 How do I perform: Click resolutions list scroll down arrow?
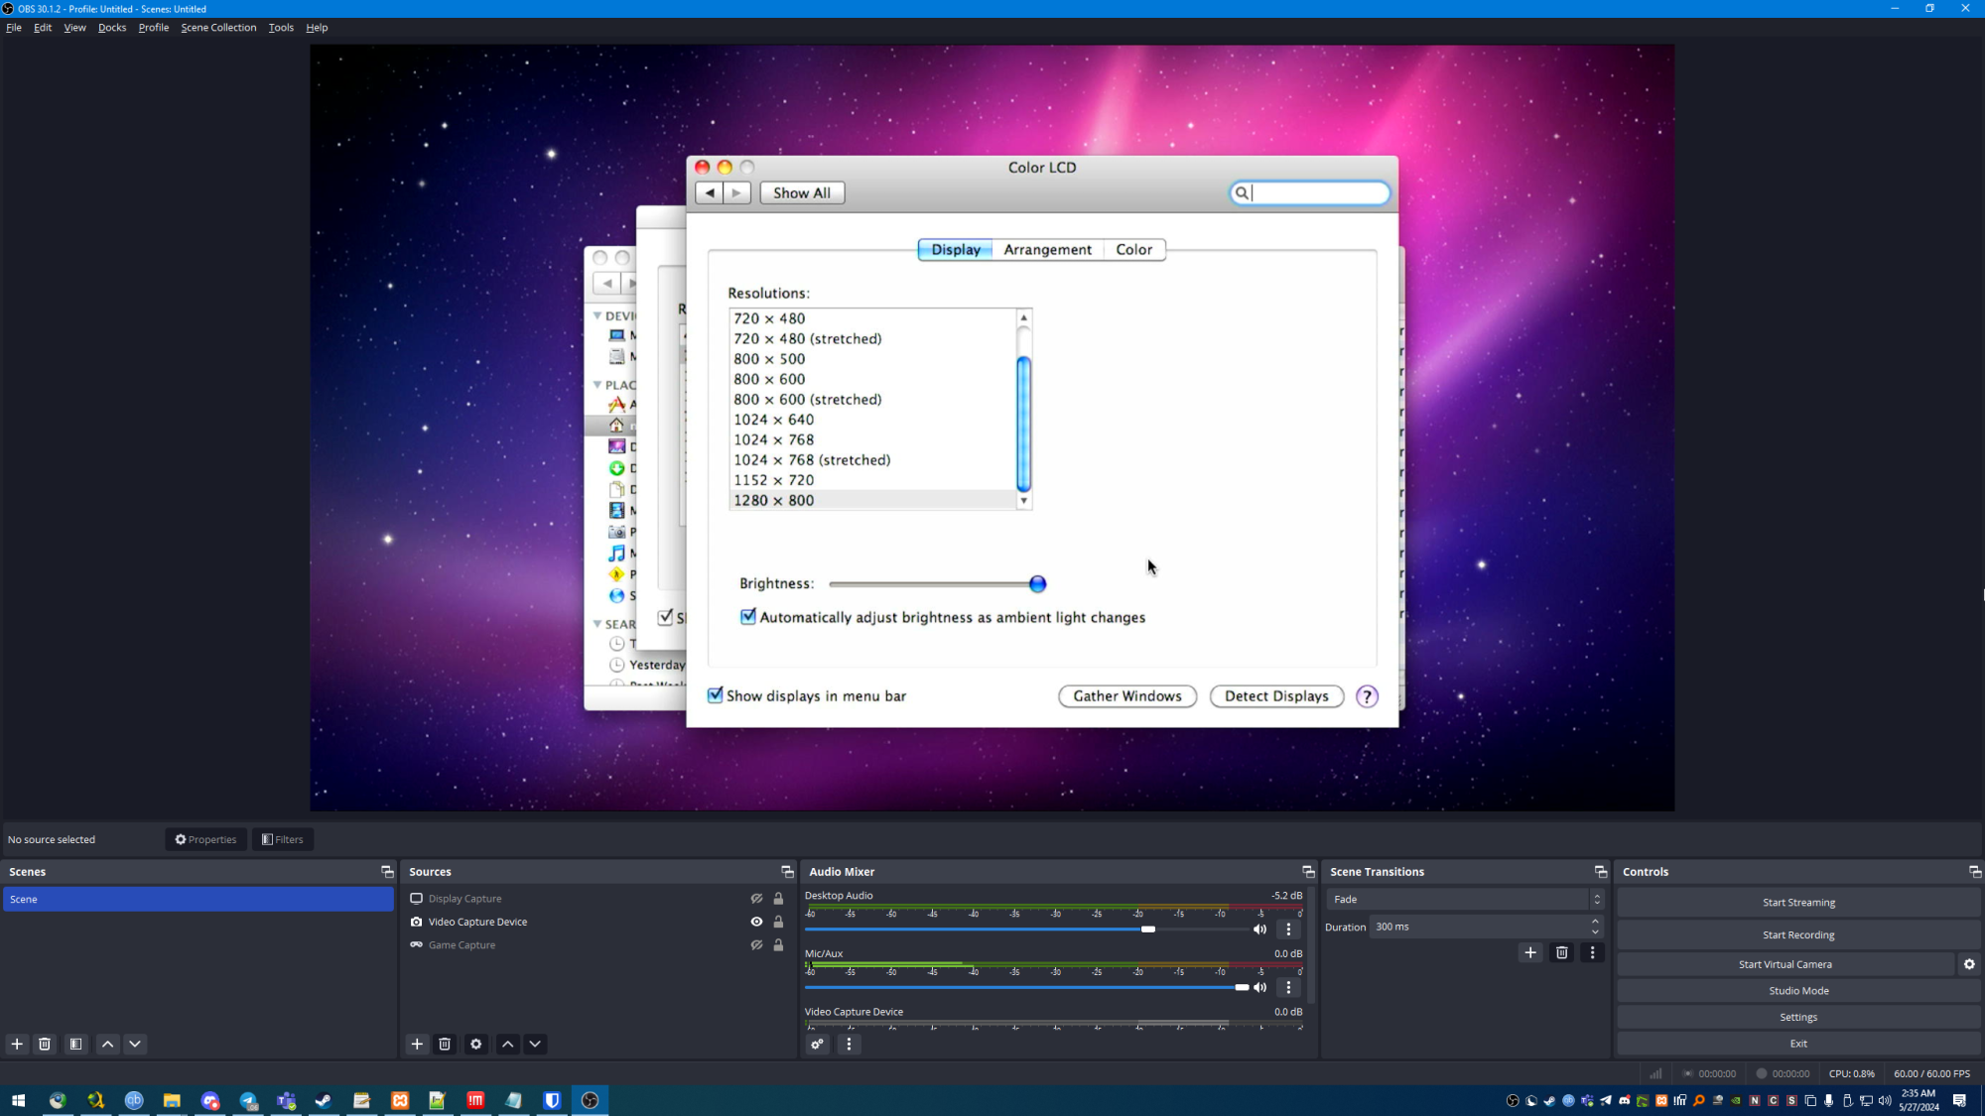pyautogui.click(x=1023, y=501)
